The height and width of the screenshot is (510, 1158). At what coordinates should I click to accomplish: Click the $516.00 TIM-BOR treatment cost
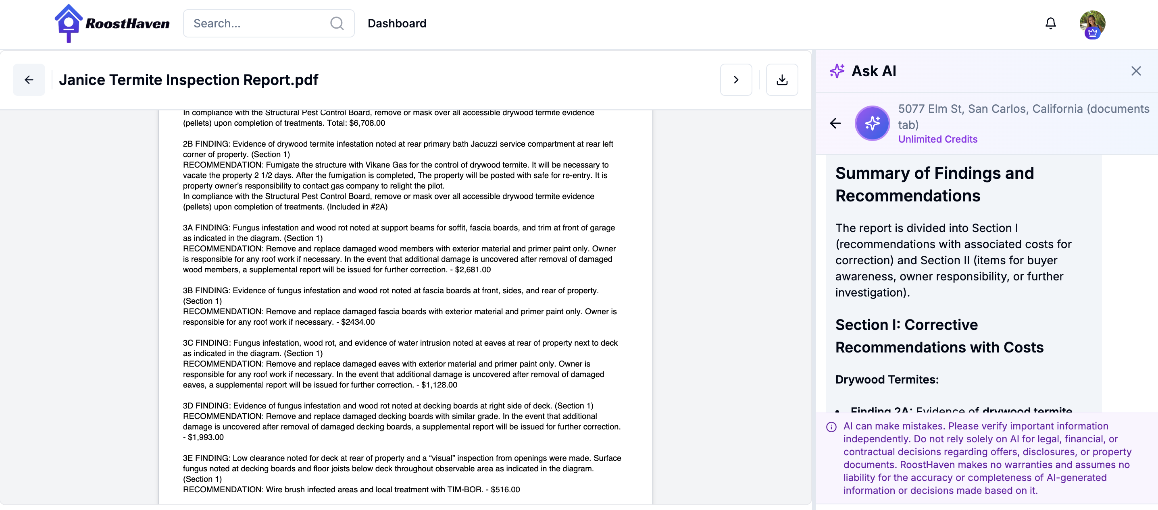tap(505, 490)
